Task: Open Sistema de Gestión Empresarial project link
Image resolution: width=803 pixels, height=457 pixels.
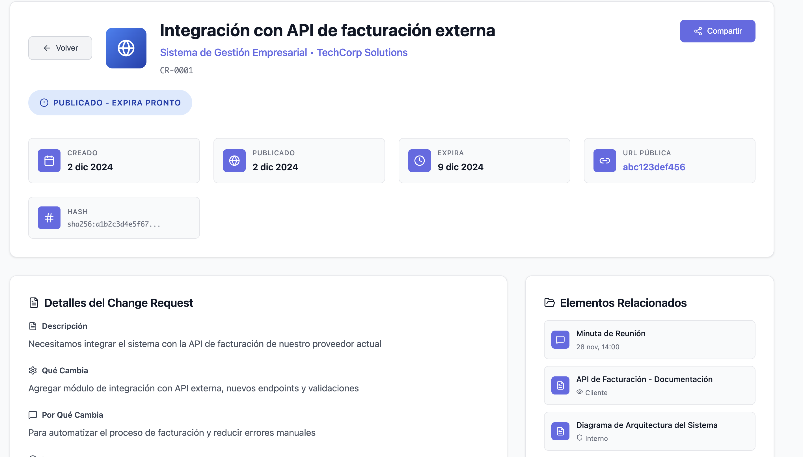Action: (x=234, y=52)
